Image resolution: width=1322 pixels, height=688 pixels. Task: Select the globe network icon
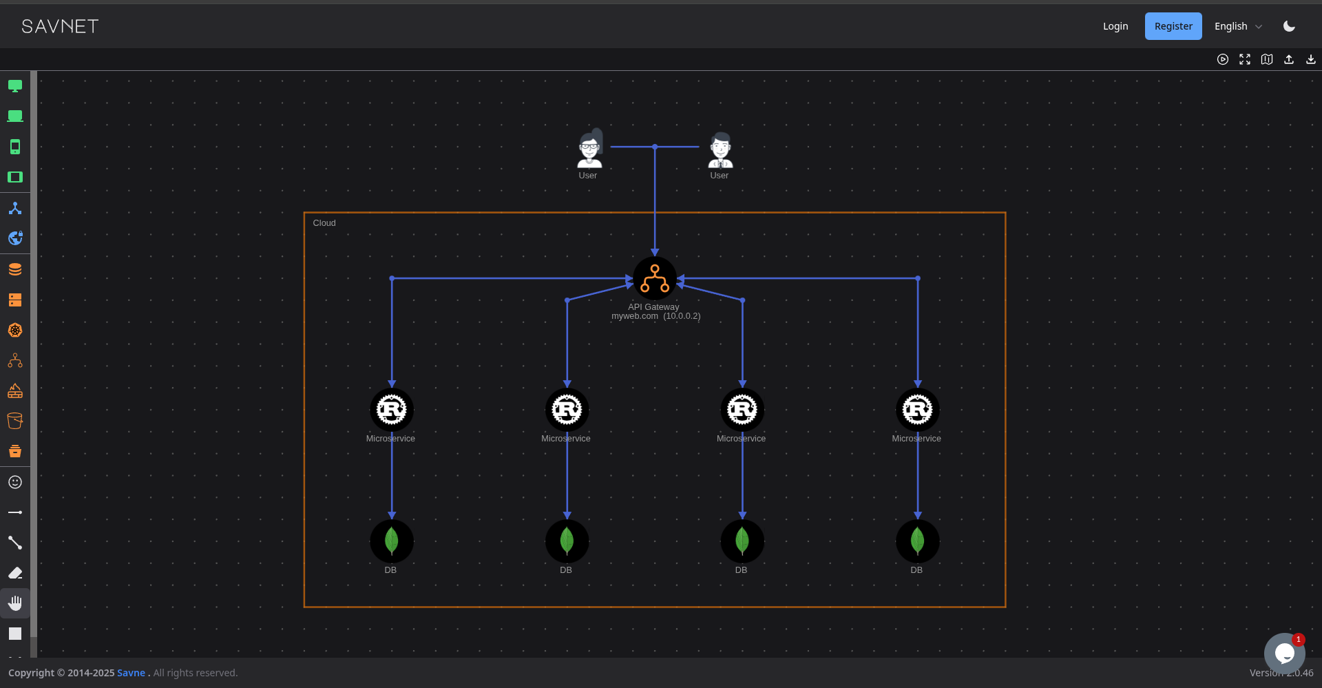click(15, 238)
